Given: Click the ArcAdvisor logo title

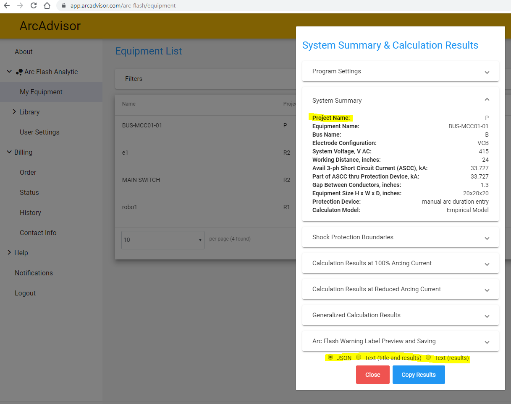Looking at the screenshot, I should pyautogui.click(x=50, y=26).
